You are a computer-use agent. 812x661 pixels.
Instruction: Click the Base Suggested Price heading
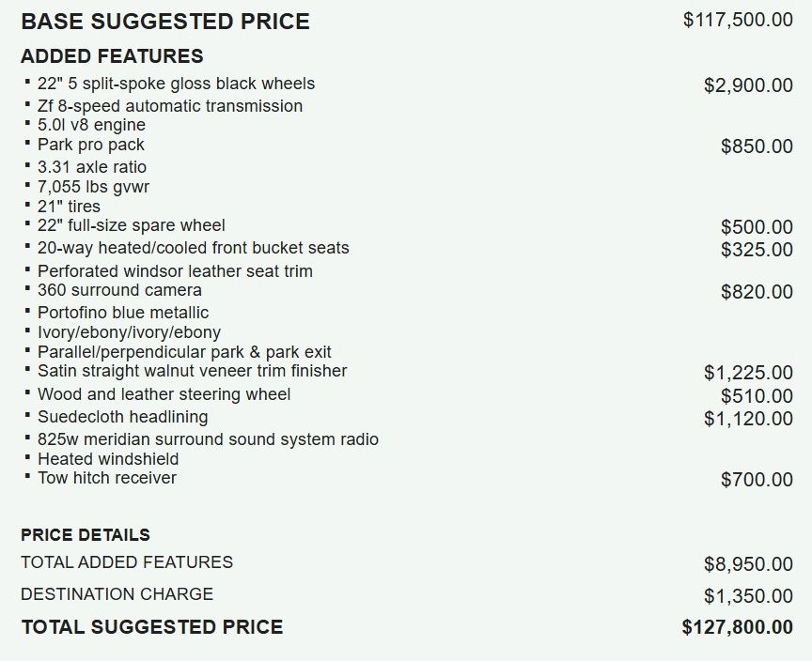pos(165,22)
